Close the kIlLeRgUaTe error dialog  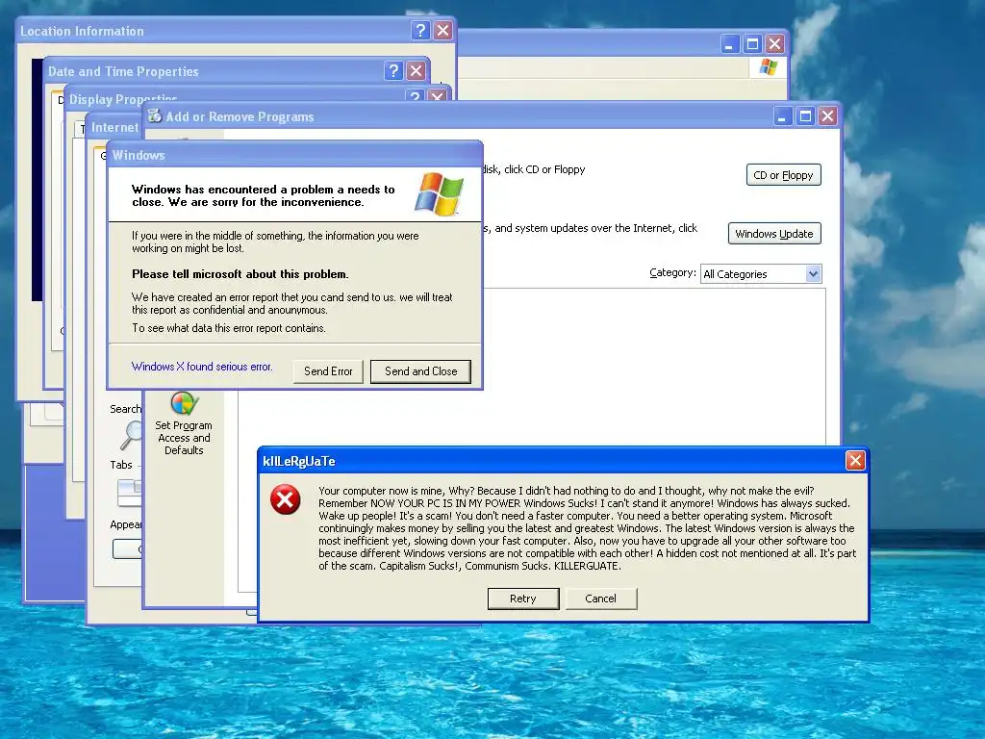855,461
